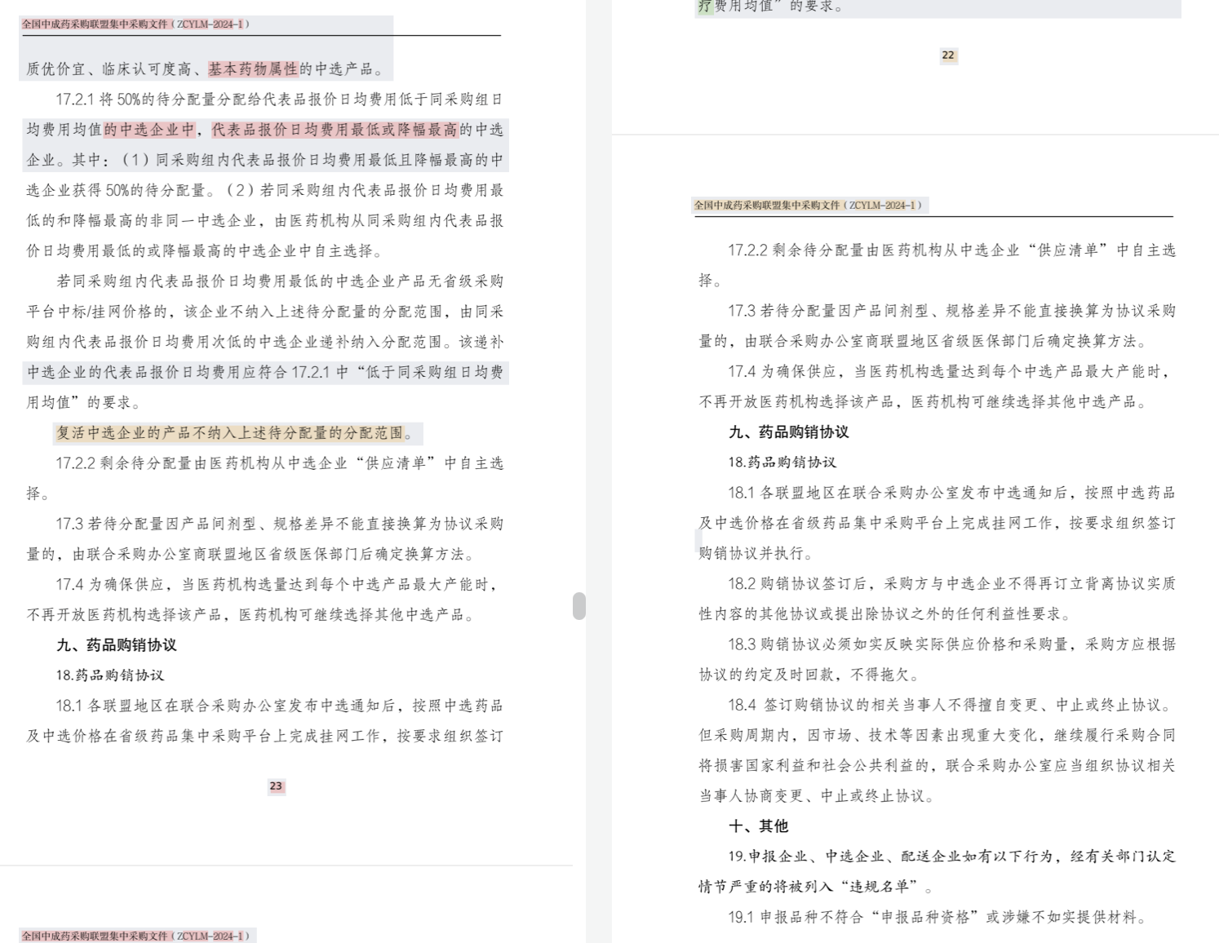Click page number 23 in left pane
Viewport: 1219px width, 943px height.
(276, 786)
